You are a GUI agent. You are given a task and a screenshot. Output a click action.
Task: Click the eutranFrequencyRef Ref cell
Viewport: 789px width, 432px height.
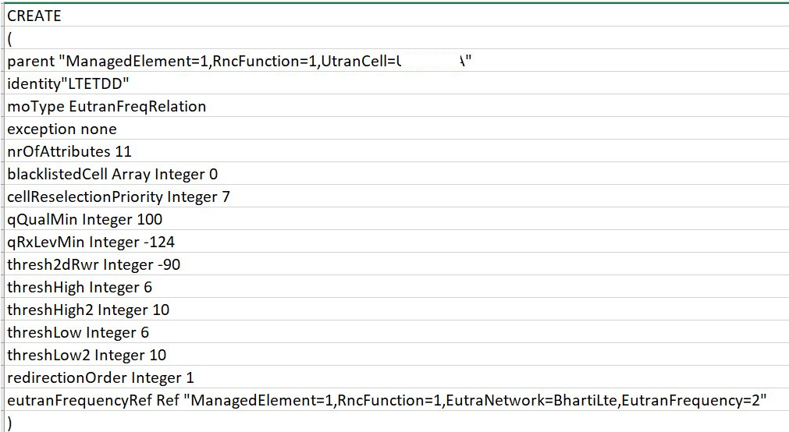point(396,400)
